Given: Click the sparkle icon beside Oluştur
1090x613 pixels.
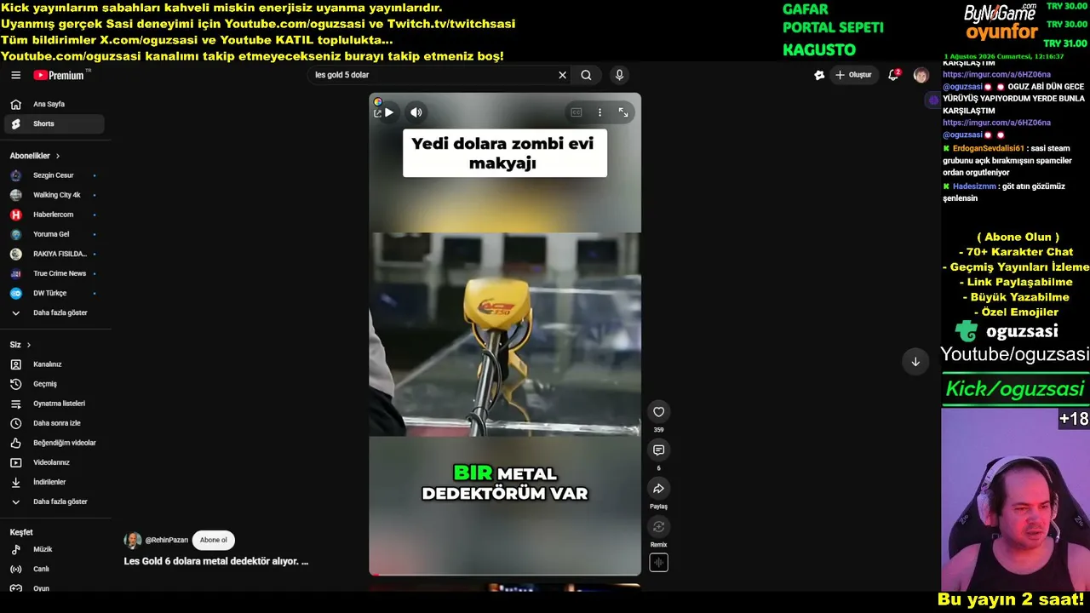Looking at the screenshot, I should tap(819, 75).
